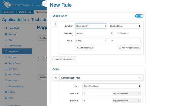Click the UK value input field
The width and height of the screenshot is (188, 106).
click(x=125, y=41)
